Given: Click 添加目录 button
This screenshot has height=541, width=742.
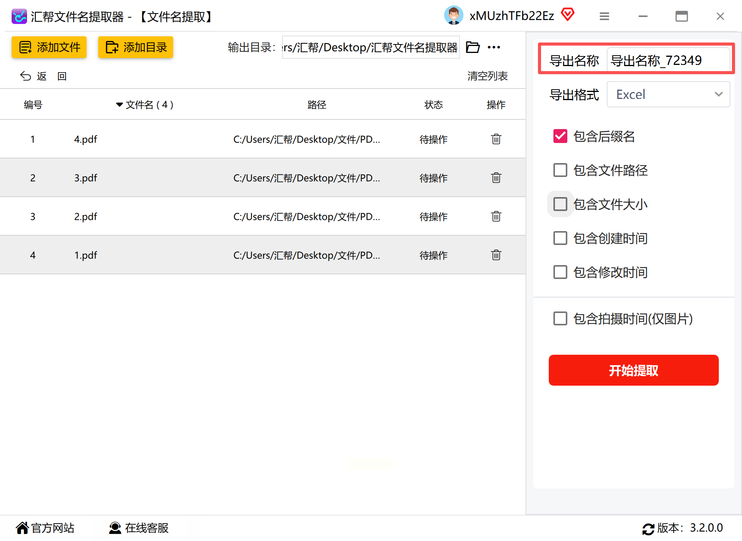Looking at the screenshot, I should [136, 47].
